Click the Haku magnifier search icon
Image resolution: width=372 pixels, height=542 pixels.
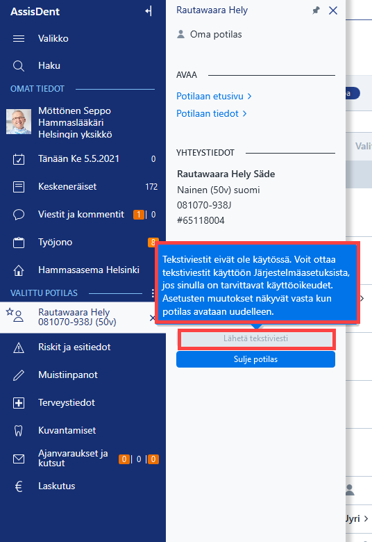[19, 66]
